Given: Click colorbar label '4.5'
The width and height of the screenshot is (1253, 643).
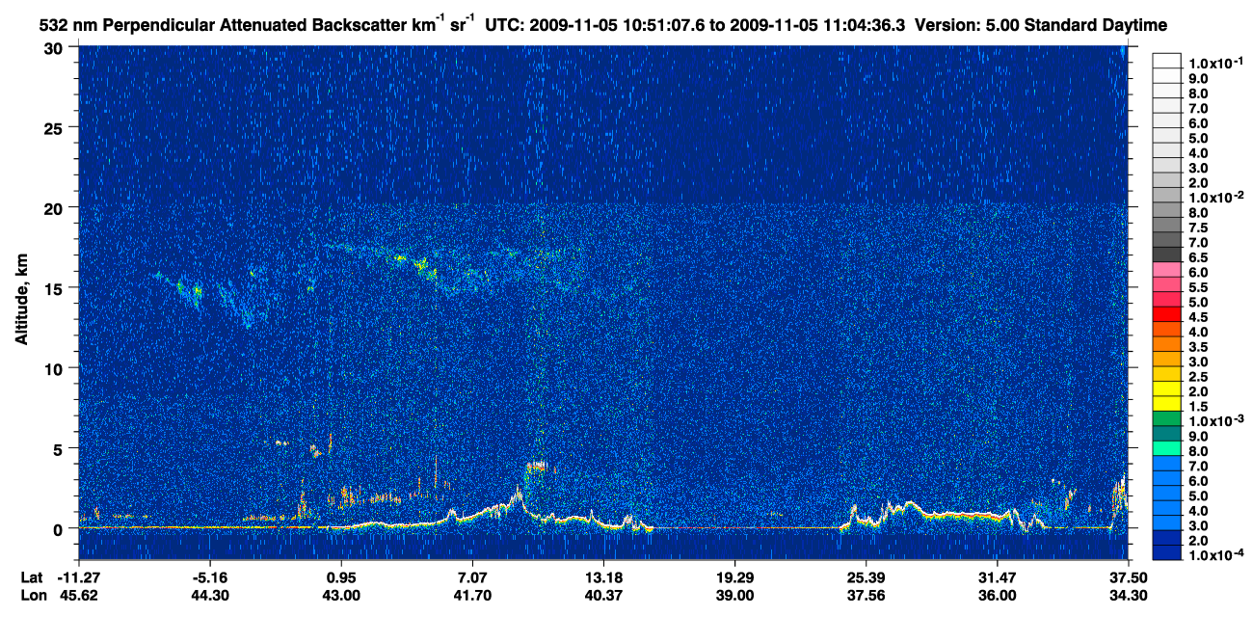Looking at the screenshot, I should click(1199, 317).
